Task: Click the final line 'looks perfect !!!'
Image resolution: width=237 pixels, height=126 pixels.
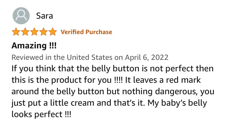Action: (x=41, y=115)
